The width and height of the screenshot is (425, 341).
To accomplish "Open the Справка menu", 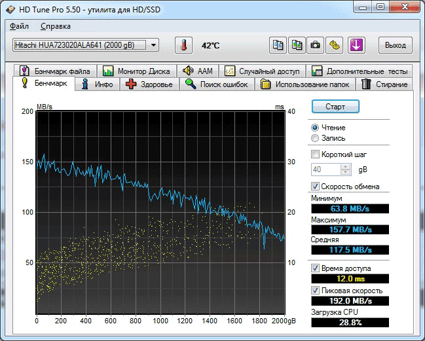I will (x=56, y=26).
